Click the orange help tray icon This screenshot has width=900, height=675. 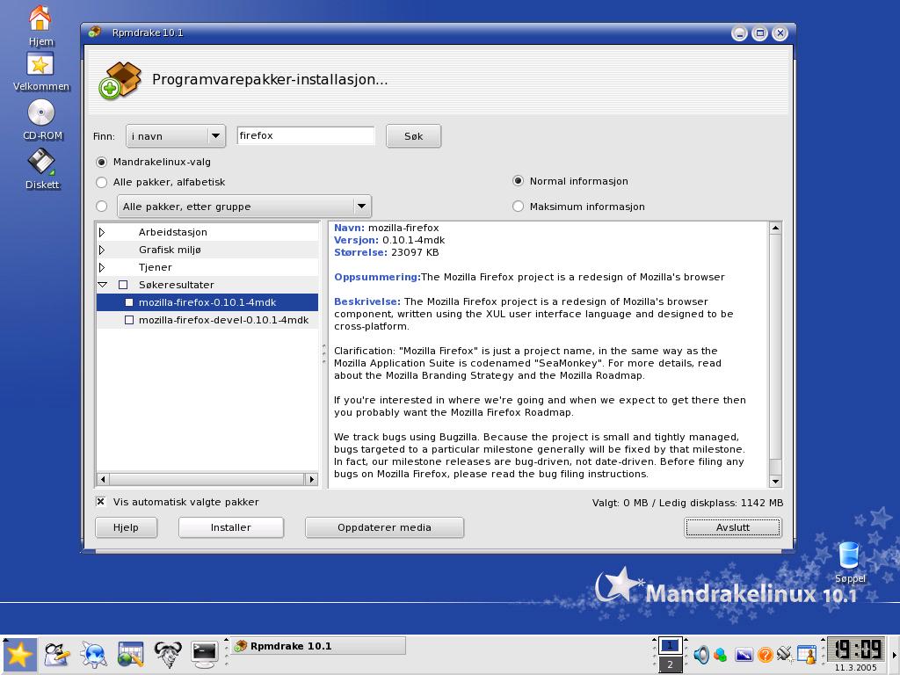[x=766, y=654]
